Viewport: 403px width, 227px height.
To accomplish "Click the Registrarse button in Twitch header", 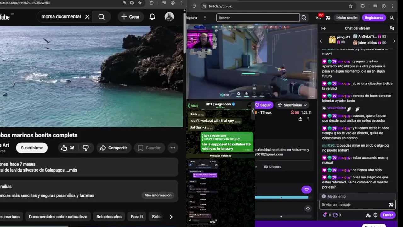I will [x=374, y=18].
